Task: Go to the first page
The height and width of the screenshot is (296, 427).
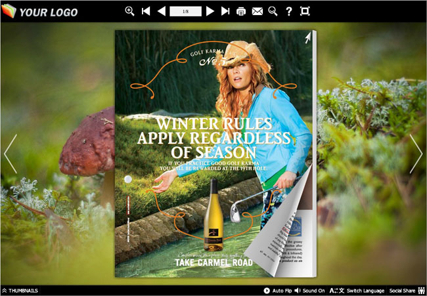Action: pyautogui.click(x=146, y=11)
